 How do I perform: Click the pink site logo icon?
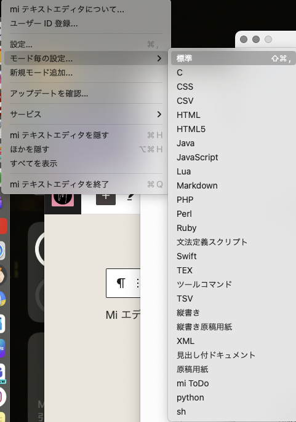63,200
